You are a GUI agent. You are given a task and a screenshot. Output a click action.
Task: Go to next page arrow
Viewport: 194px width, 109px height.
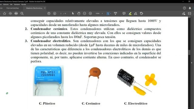tap(55, 13)
